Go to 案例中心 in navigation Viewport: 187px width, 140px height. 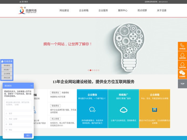point(123,10)
